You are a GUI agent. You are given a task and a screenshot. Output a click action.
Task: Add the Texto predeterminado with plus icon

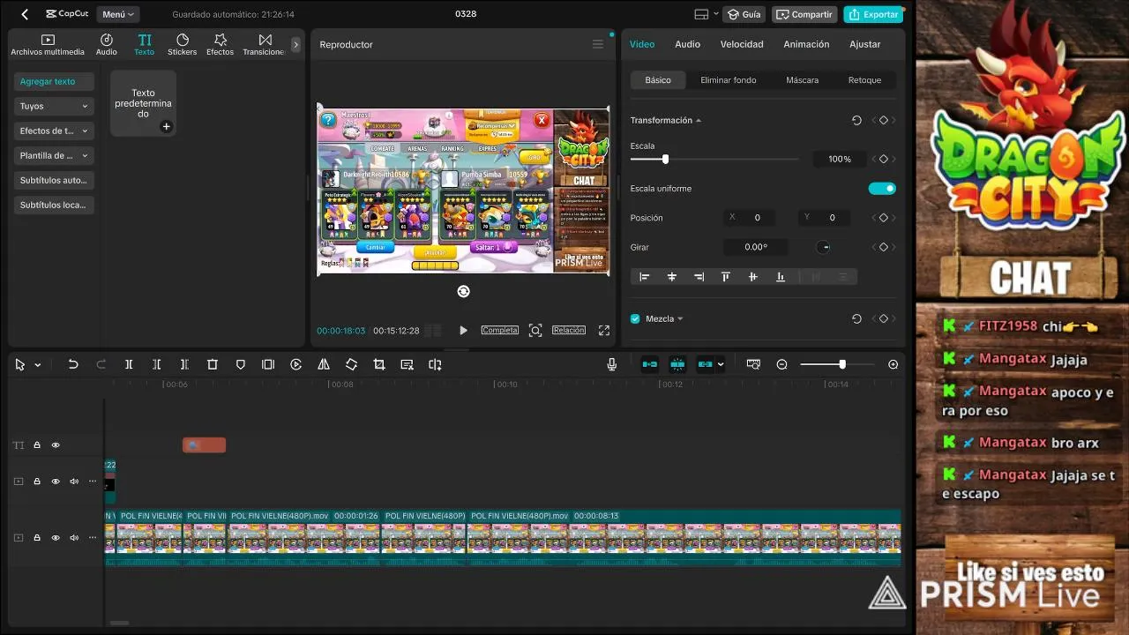click(166, 127)
